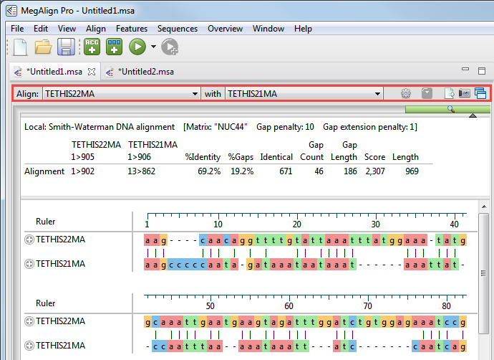Open the Help menu
Image resolution: width=494 pixels, height=360 pixels.
pos(303,29)
